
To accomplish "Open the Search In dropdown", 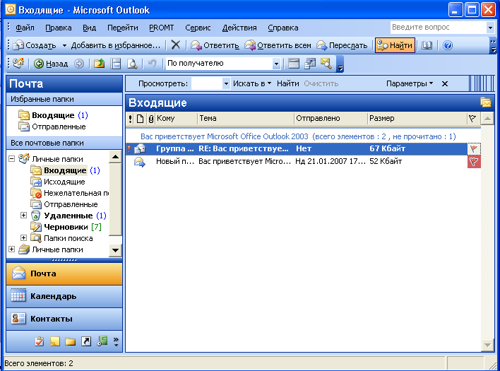I will 252,83.
